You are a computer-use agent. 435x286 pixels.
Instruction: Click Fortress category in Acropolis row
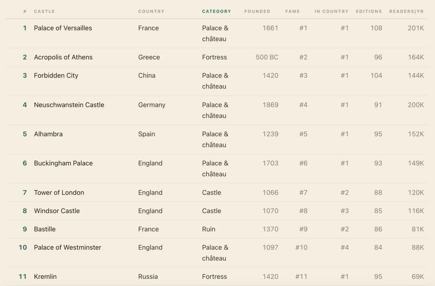(214, 57)
